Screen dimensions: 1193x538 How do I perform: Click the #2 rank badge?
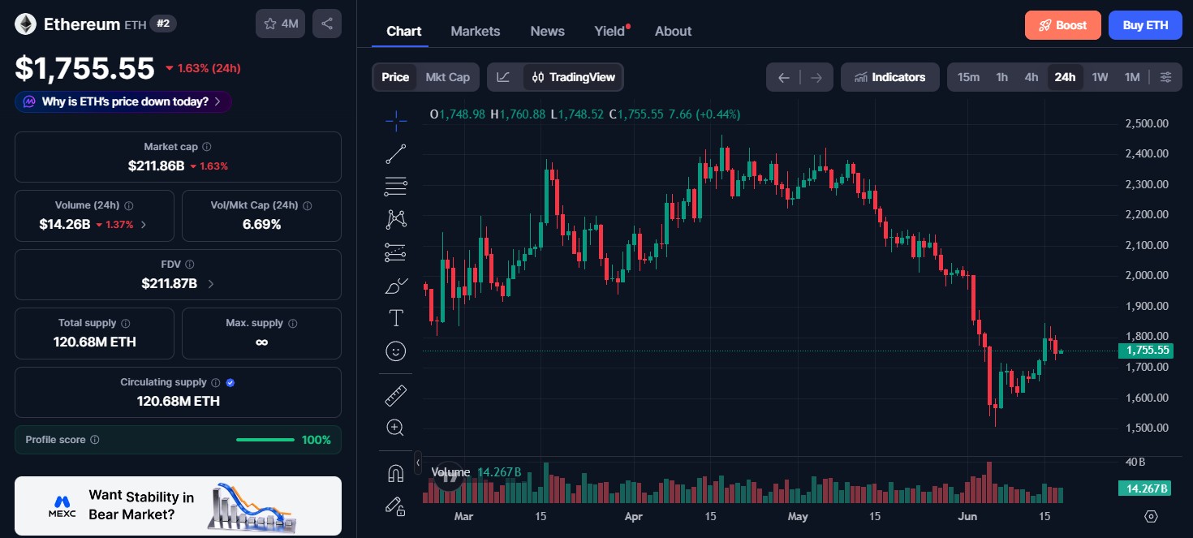(163, 24)
